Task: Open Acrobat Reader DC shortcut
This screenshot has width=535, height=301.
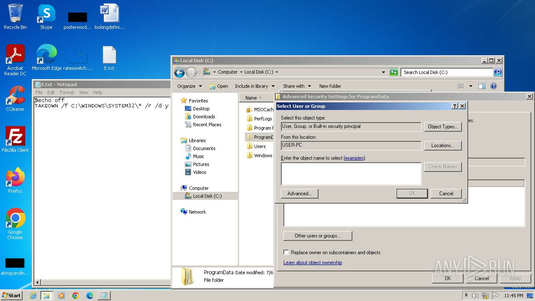Action: [15, 60]
